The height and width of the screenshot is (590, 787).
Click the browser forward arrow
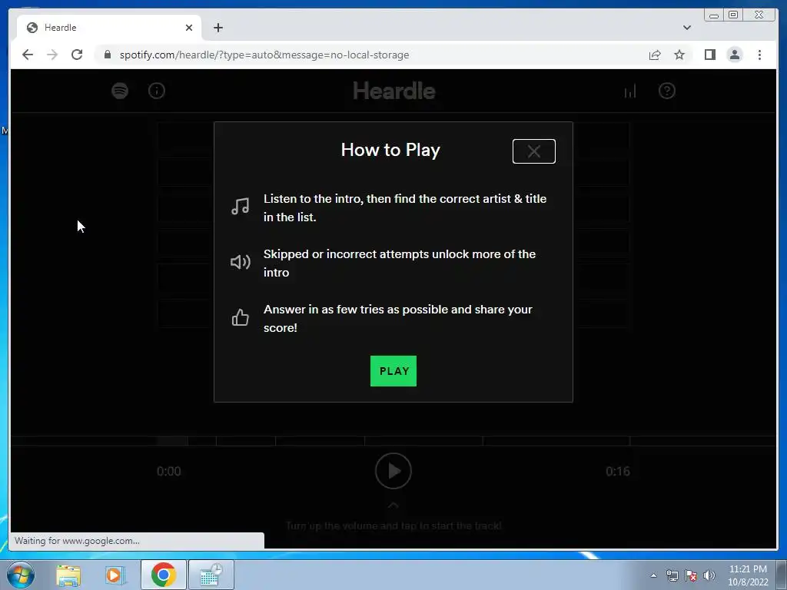point(52,55)
